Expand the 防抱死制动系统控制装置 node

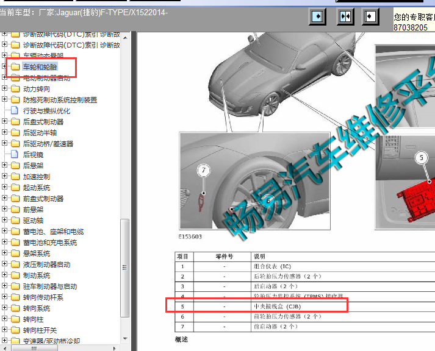pos(4,99)
